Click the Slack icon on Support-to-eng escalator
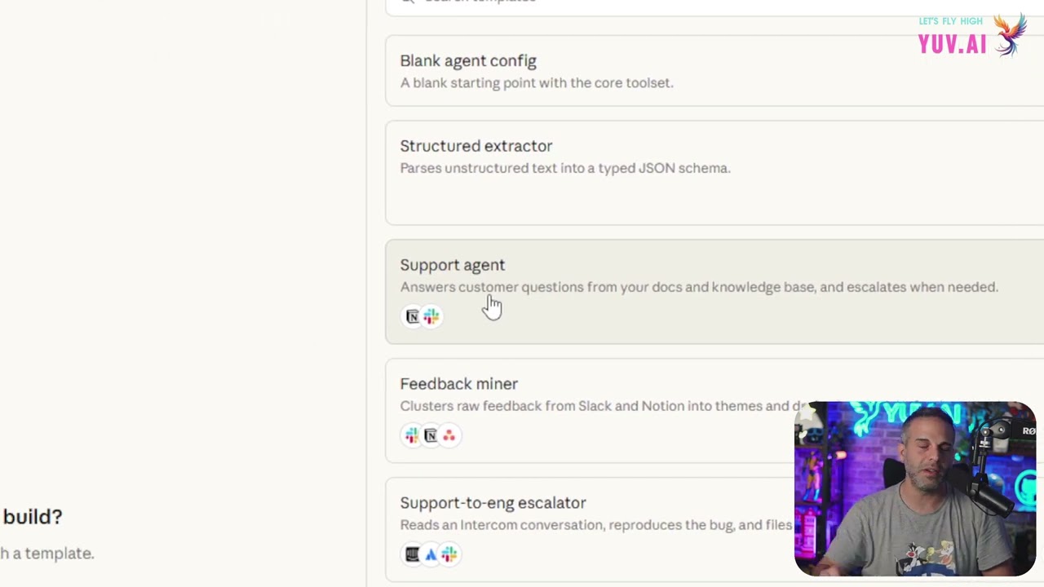Viewport: 1044px width, 587px height. tap(449, 554)
